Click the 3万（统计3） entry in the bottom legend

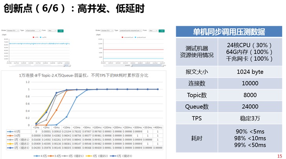[x=121, y=156]
